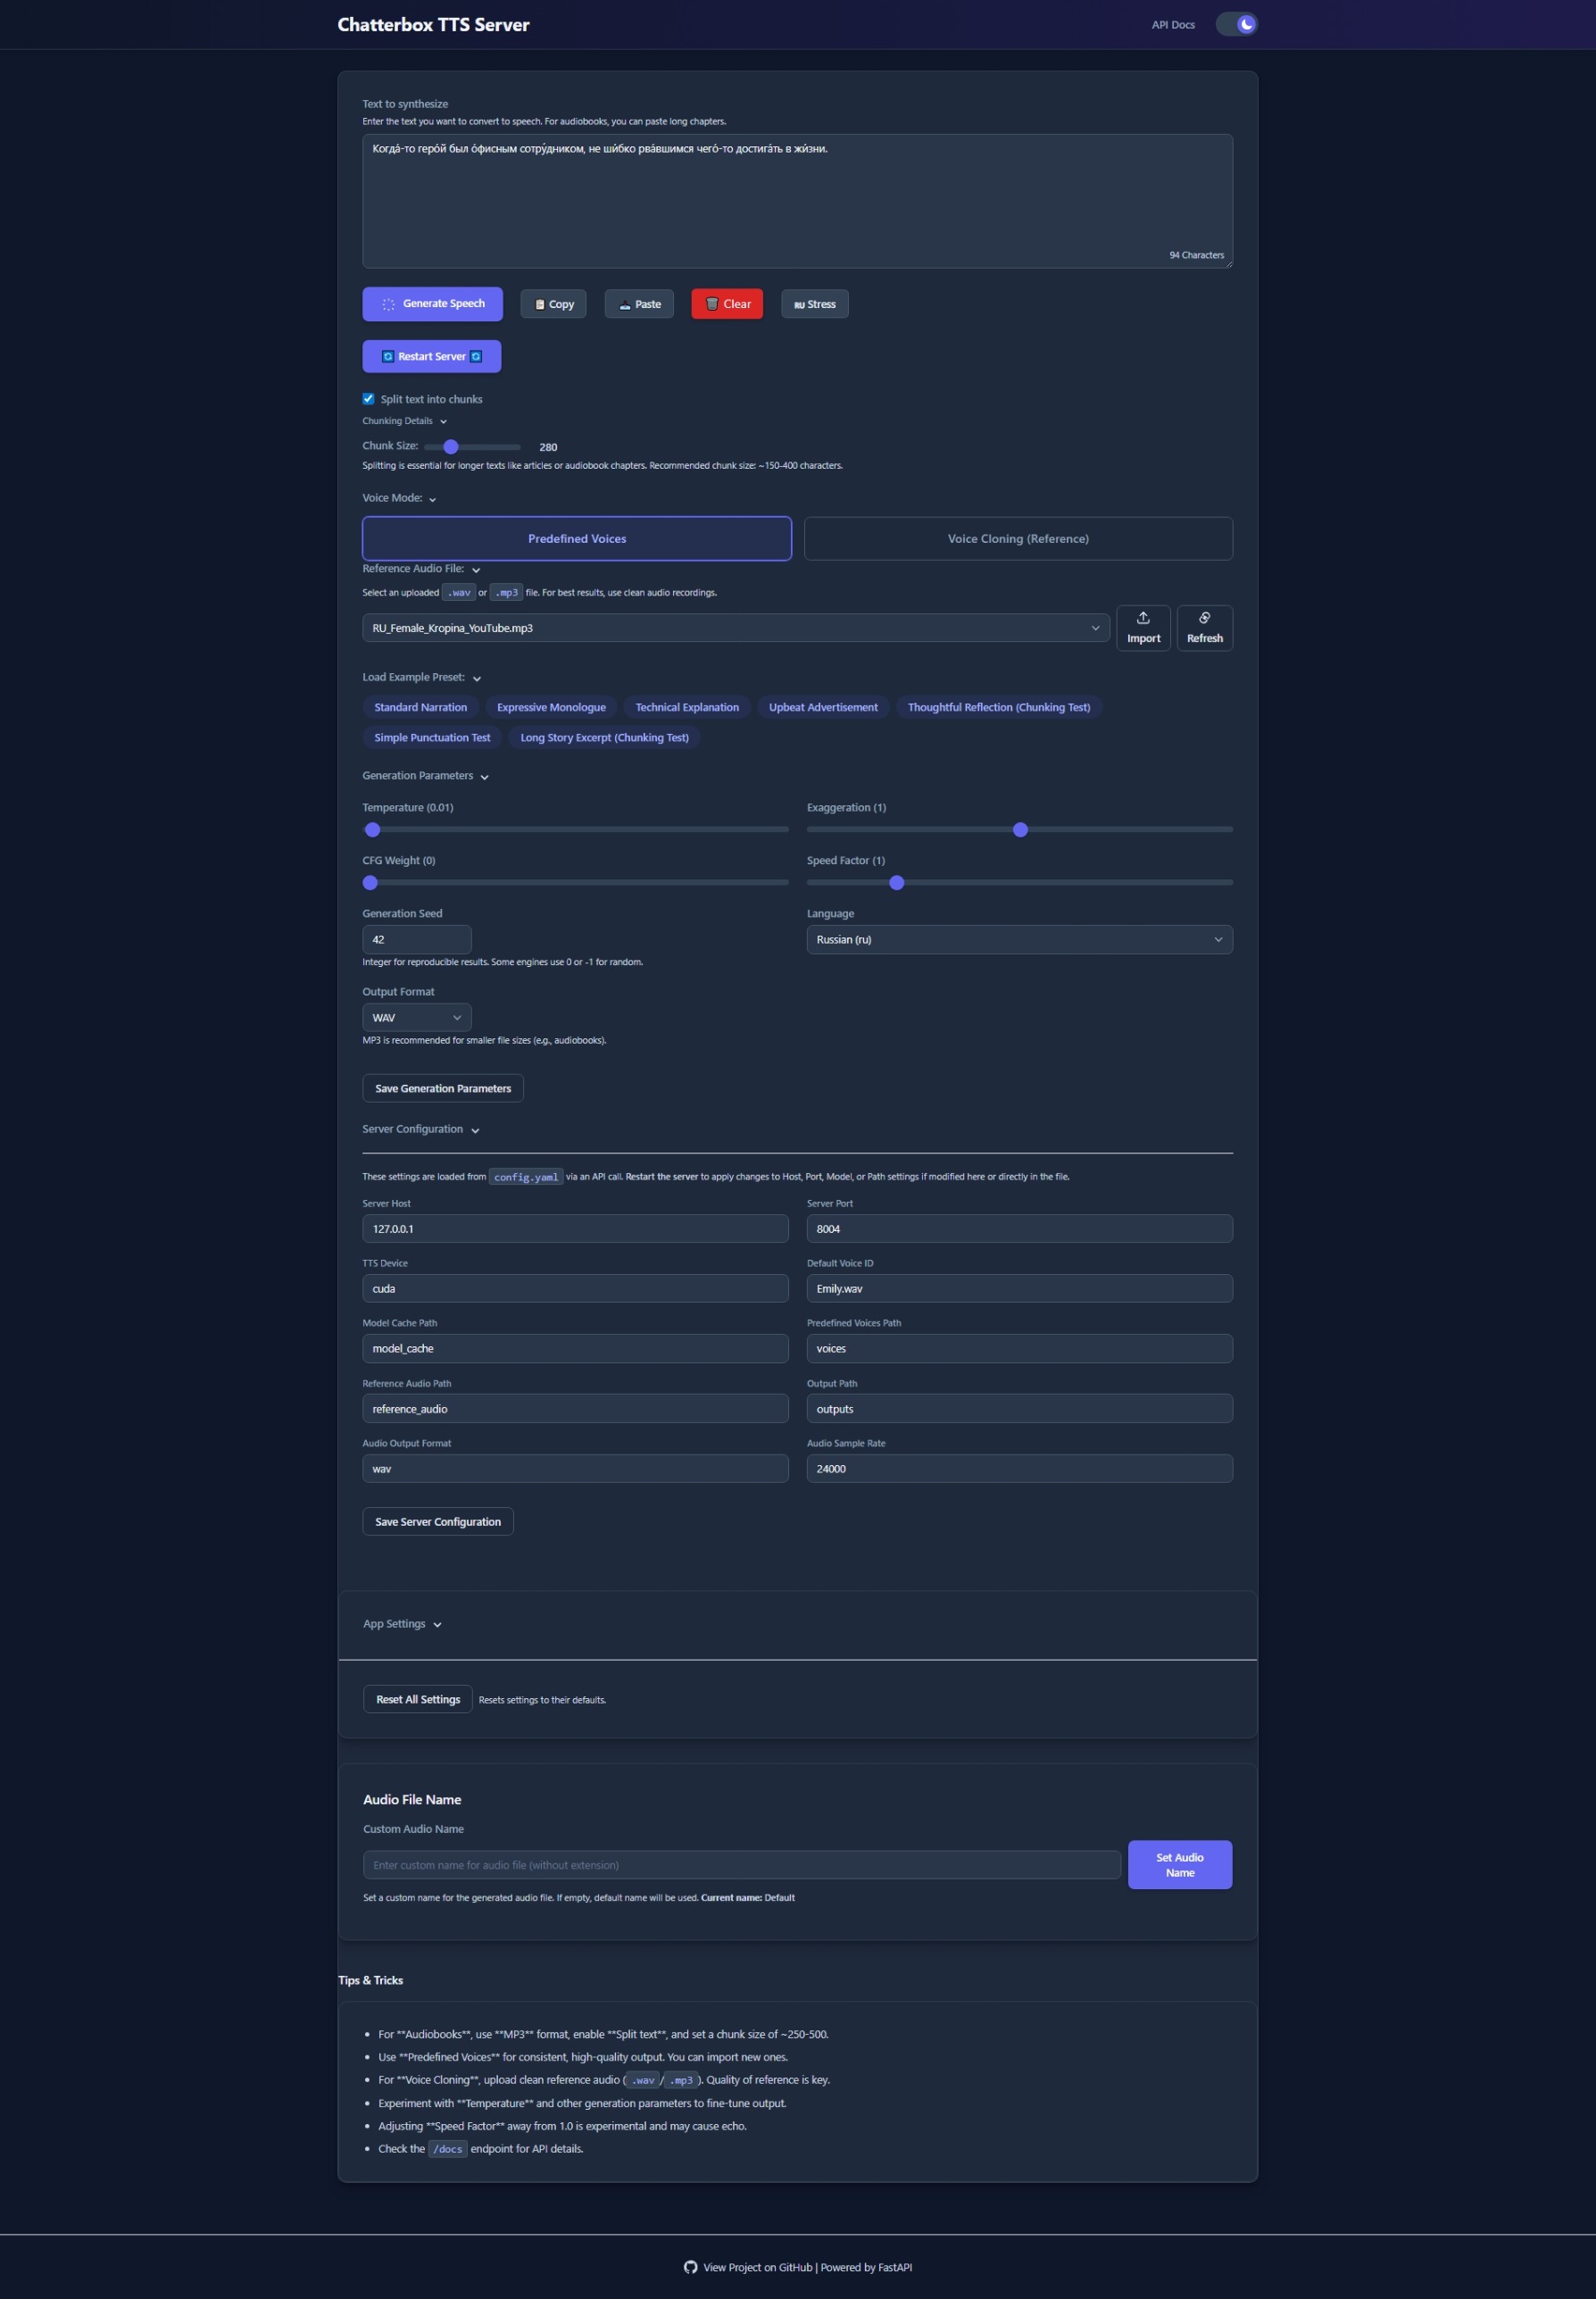Switch to Voice Cloning (Reference) tab
Image resolution: width=1596 pixels, height=2299 pixels.
click(x=1018, y=539)
